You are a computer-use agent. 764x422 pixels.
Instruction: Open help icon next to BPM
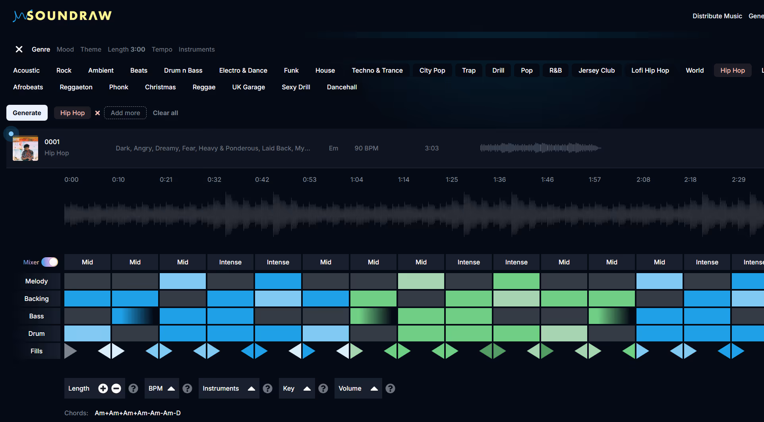188,388
